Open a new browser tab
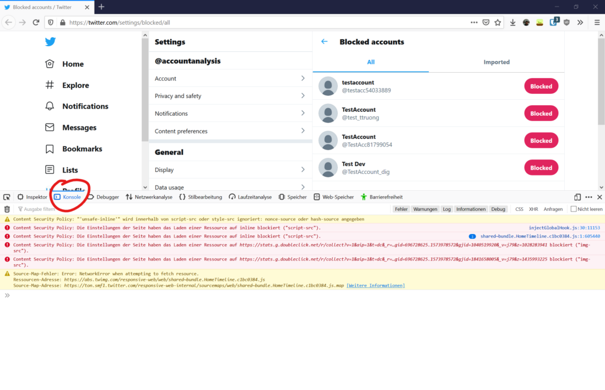This screenshot has height=390, width=605. point(102,7)
